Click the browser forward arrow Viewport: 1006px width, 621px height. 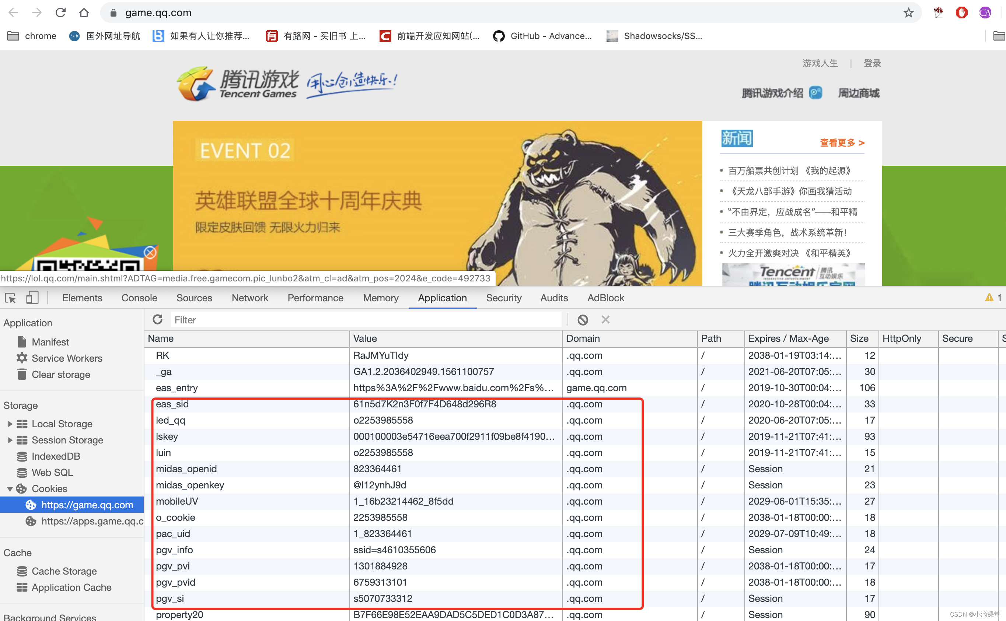click(x=36, y=13)
